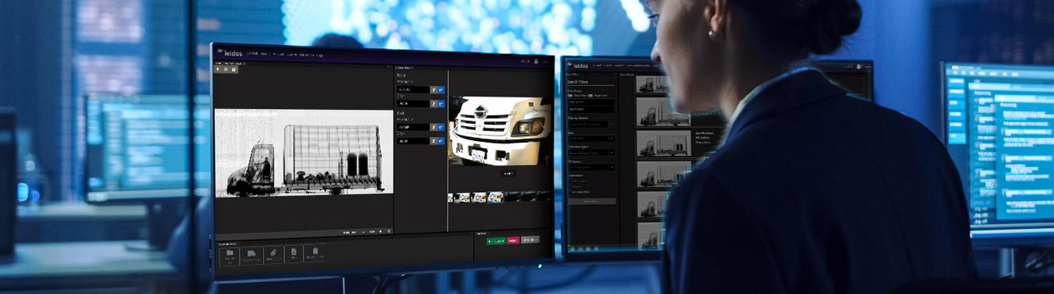Screen dimensions: 1054x294
Task: Open the third dropdown in search filters
Action: pos(591,153)
